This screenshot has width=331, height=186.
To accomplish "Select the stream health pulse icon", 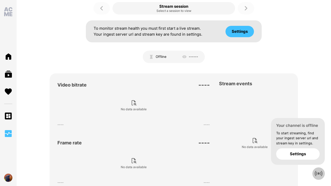I will point(8,134).
